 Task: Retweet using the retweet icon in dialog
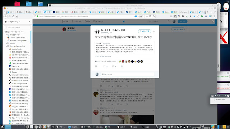(x=105, y=66)
